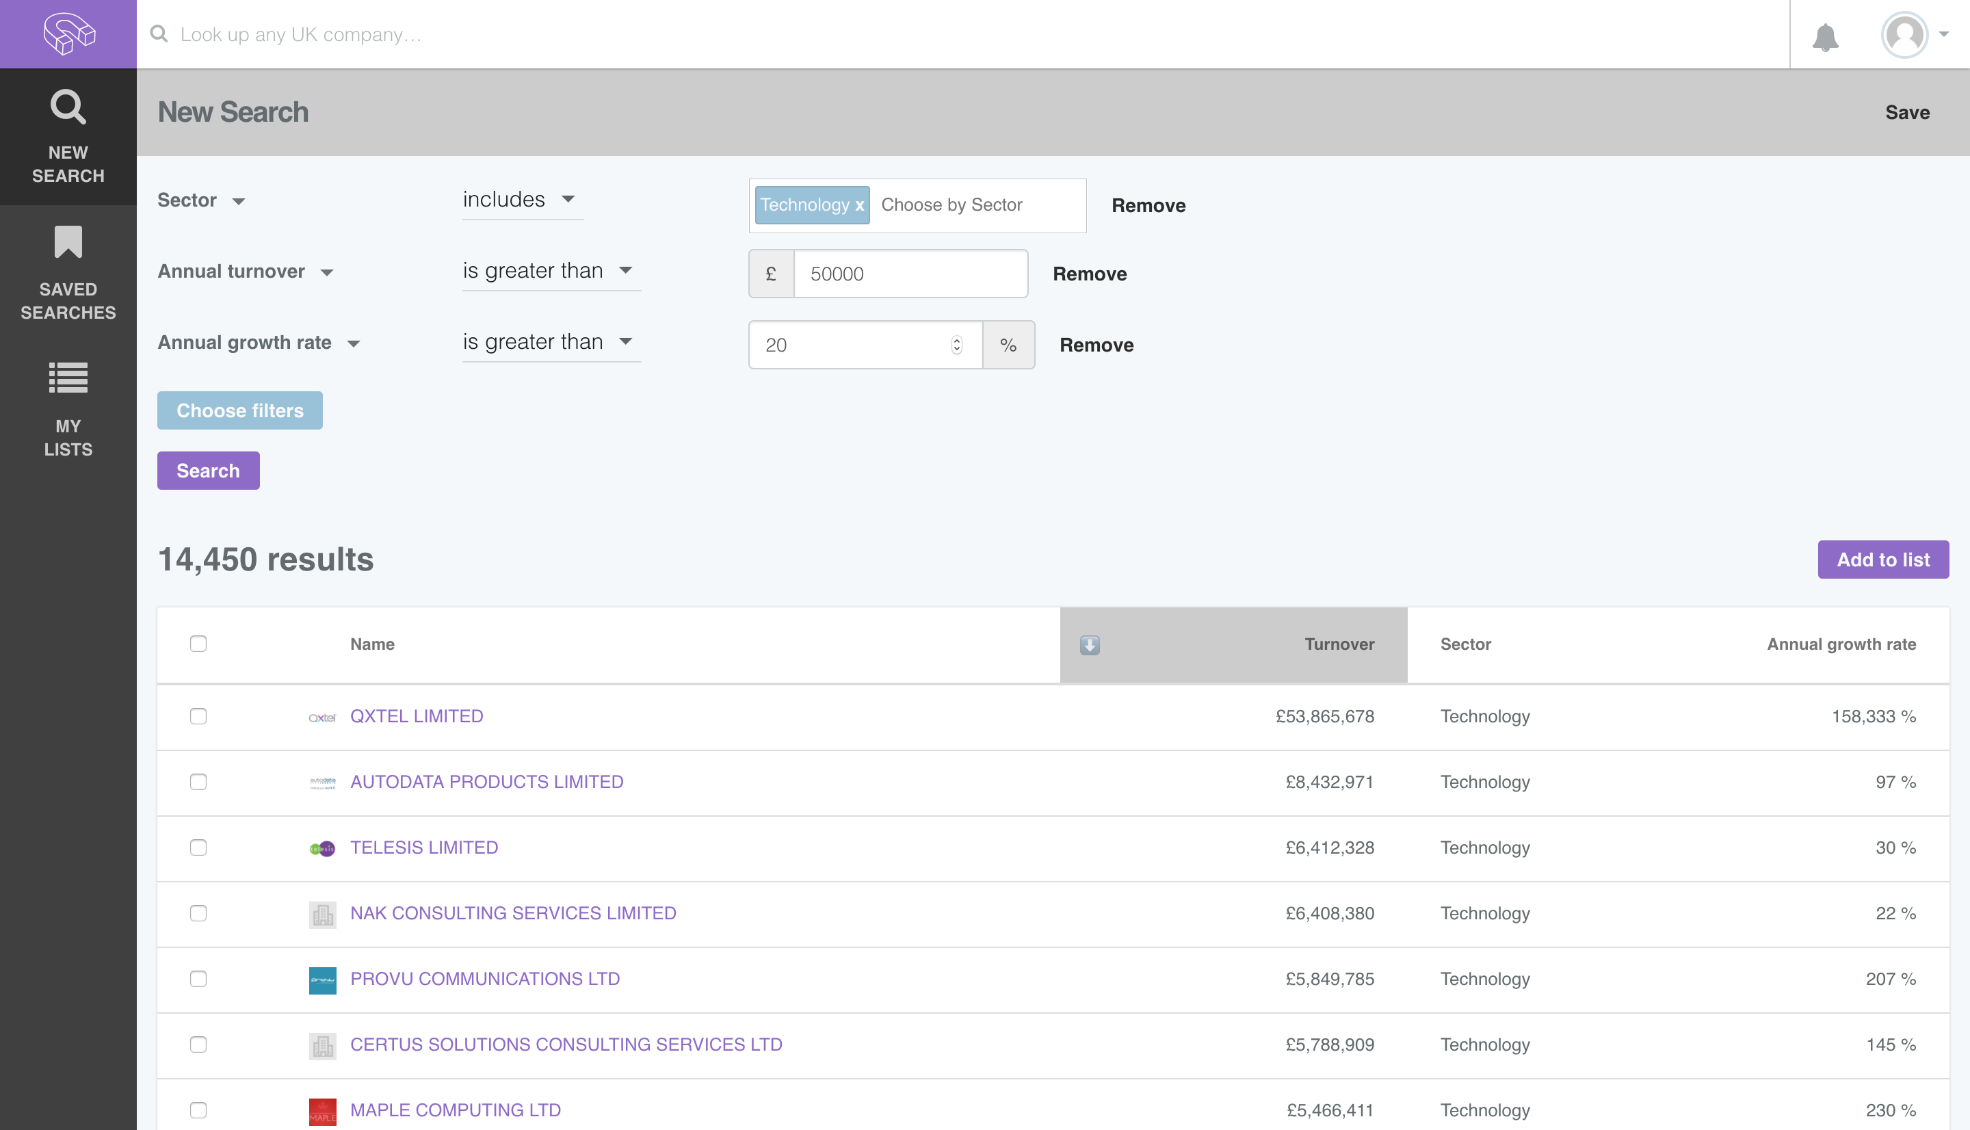Click the Telesis Limited logo icon
This screenshot has width=1970, height=1130.
click(x=322, y=848)
